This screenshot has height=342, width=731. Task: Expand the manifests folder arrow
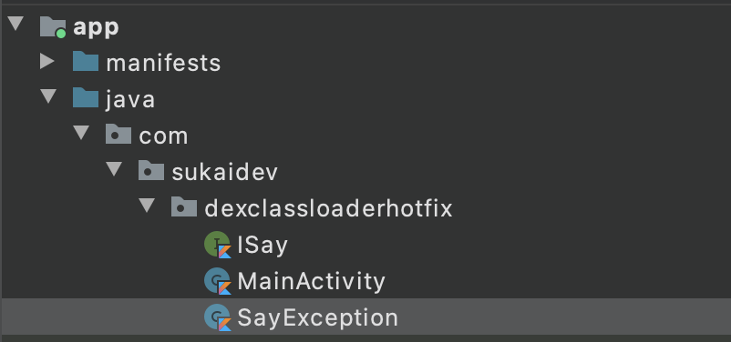pos(47,61)
